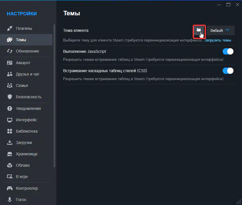Viewport: 242px width, 205px height.
Task: Click the ID card icon beside Аккаунт
Action: [x=10, y=63]
